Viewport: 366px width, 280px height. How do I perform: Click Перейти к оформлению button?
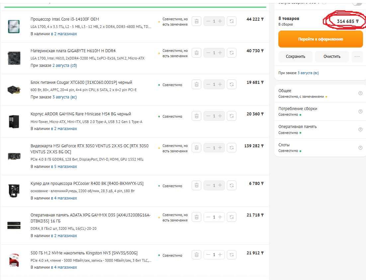(320, 39)
